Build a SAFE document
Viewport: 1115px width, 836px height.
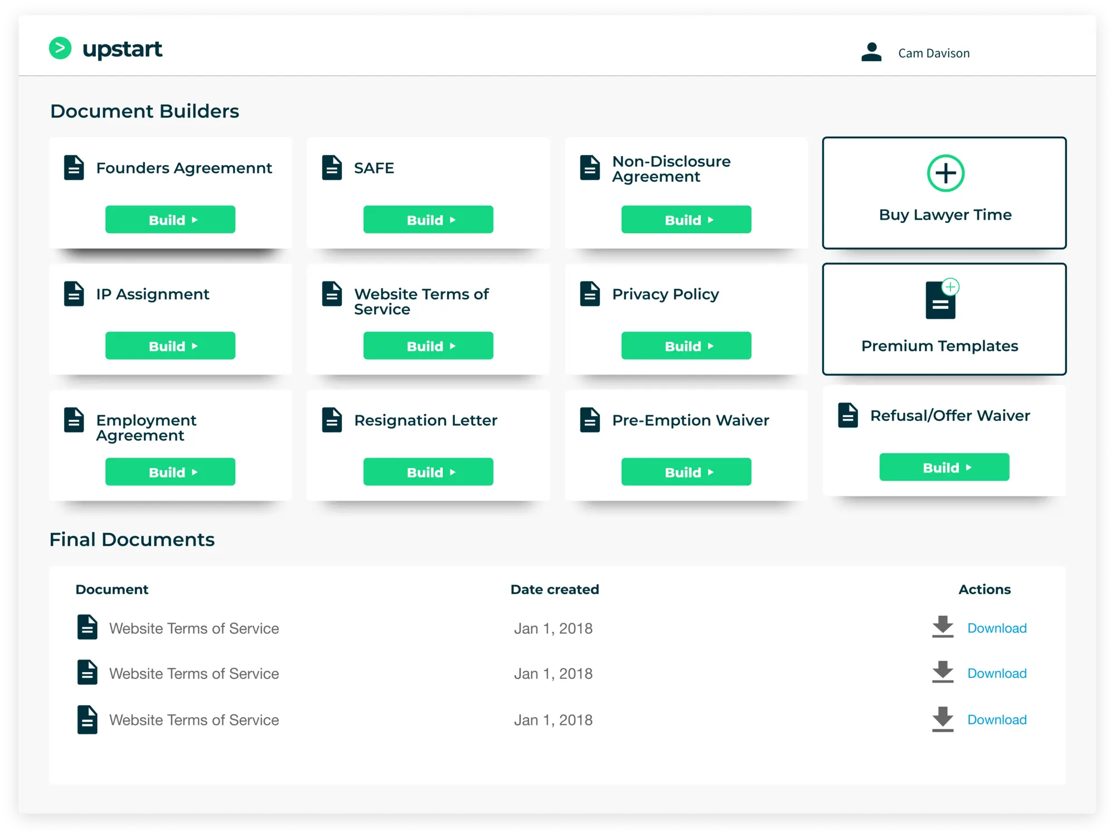coord(428,220)
